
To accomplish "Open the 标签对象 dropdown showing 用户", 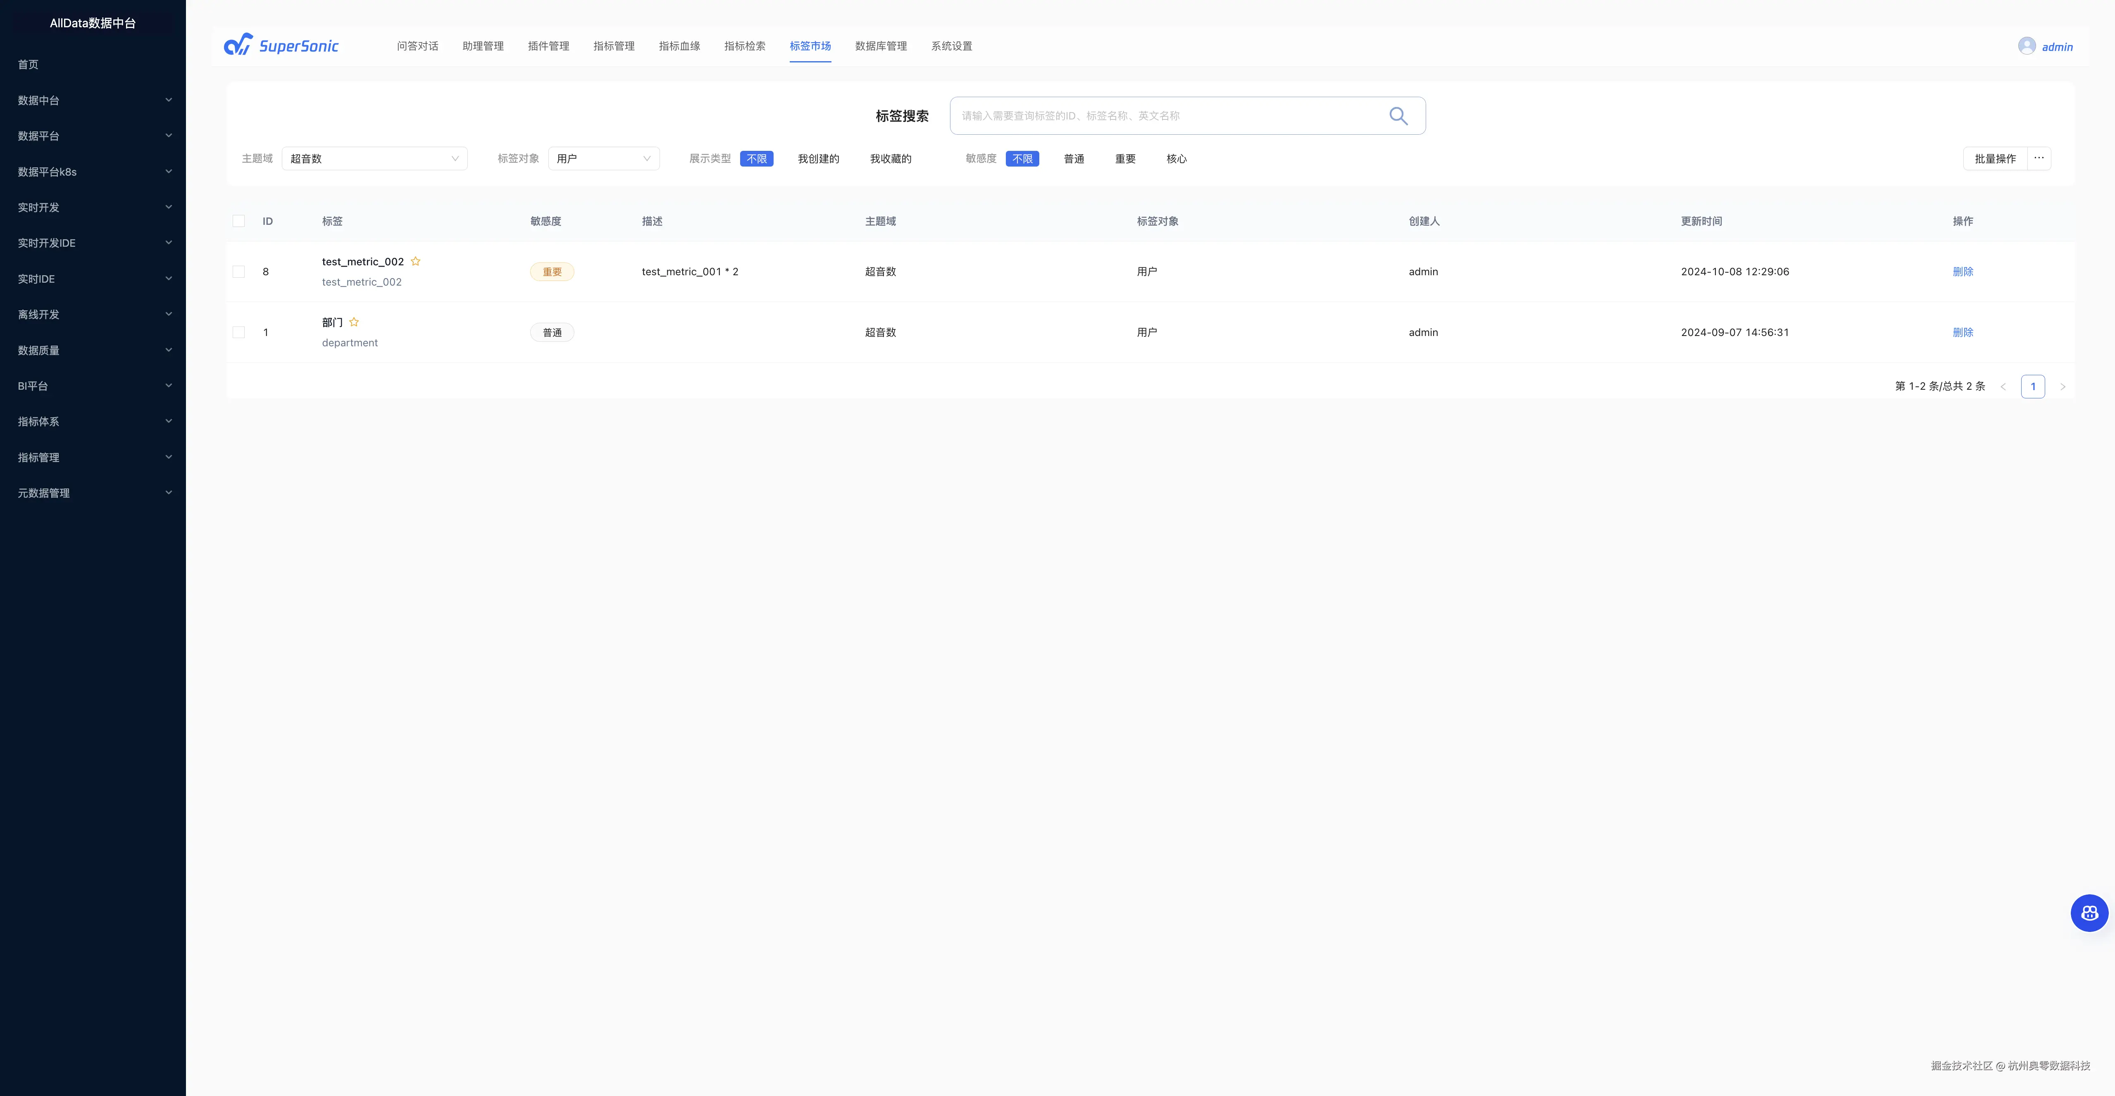I will pos(603,158).
